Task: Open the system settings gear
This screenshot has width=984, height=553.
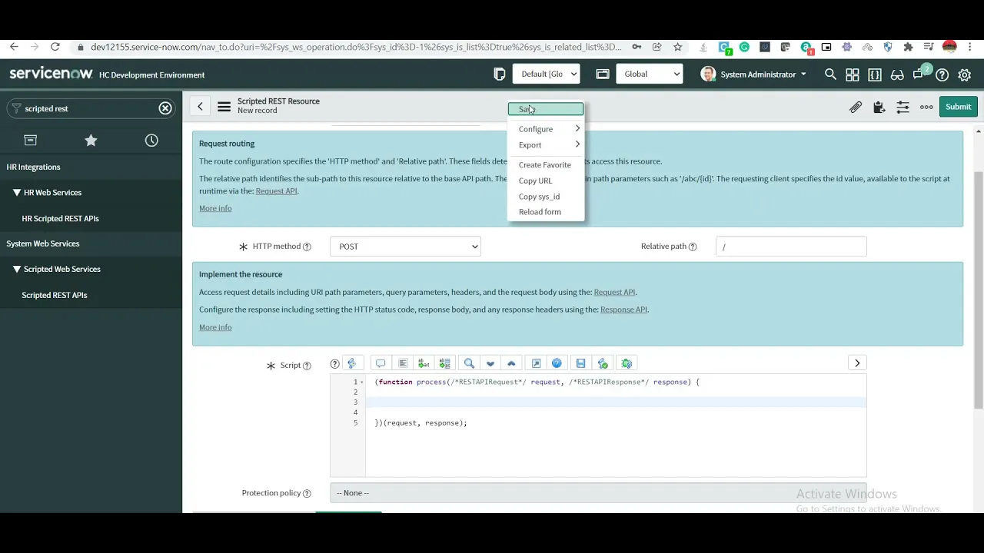Action: [x=965, y=75]
